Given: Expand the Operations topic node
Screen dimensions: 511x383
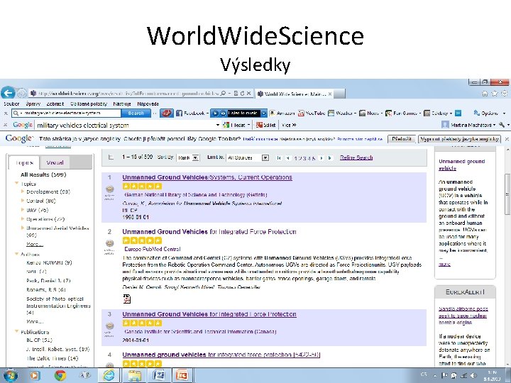Looking at the screenshot, I should click(x=23, y=219).
